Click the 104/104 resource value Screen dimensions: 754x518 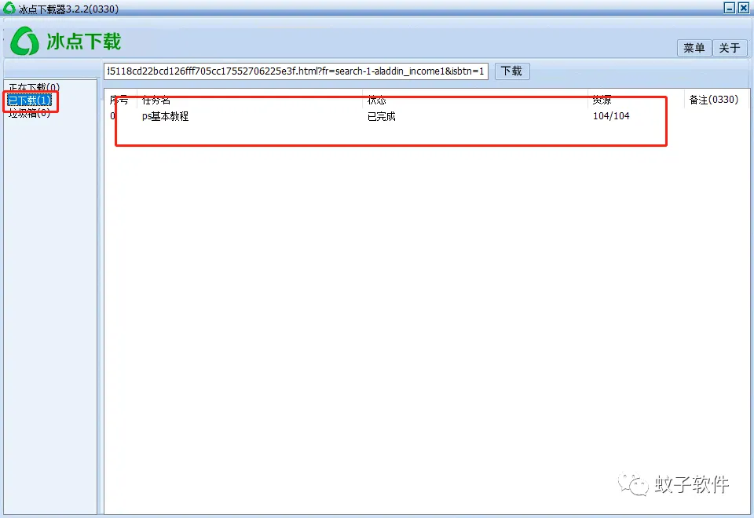click(x=611, y=116)
